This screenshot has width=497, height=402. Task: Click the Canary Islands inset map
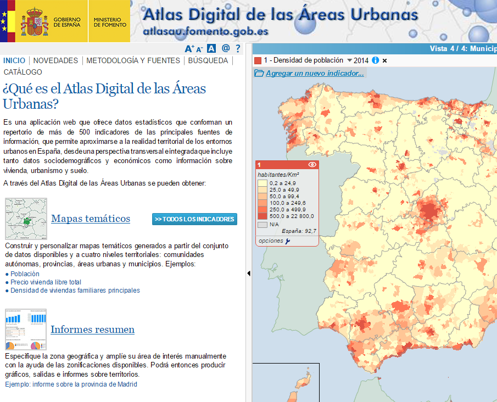pyautogui.click(x=286, y=383)
